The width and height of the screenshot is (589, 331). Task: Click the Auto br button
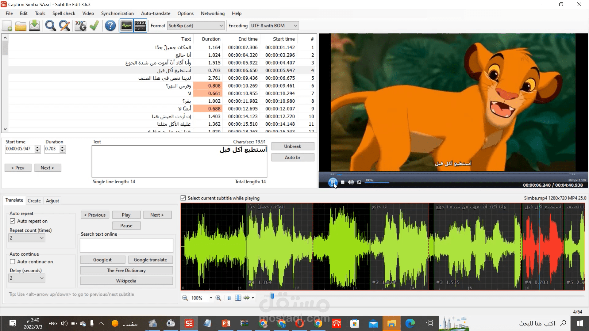point(293,158)
